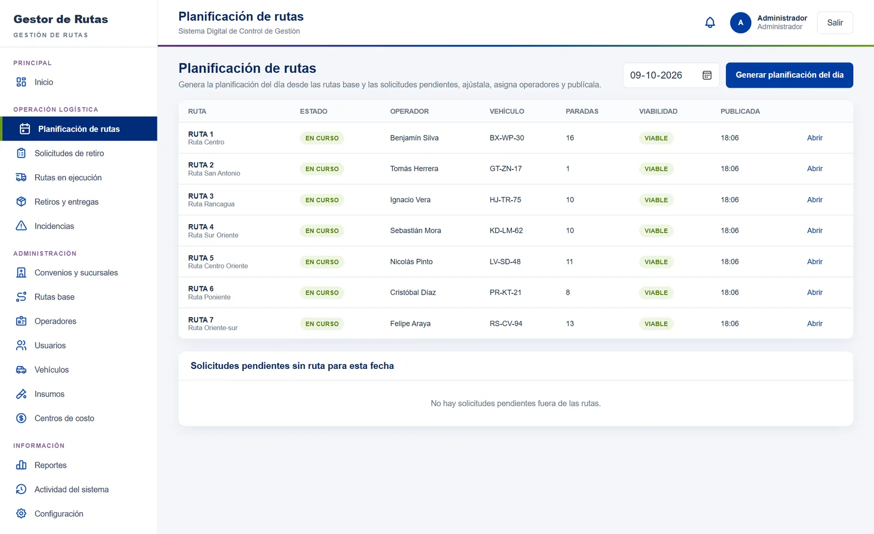Image resolution: width=874 pixels, height=534 pixels.
Task: Open RUTA 3 via Abrir link
Action: [x=814, y=200]
